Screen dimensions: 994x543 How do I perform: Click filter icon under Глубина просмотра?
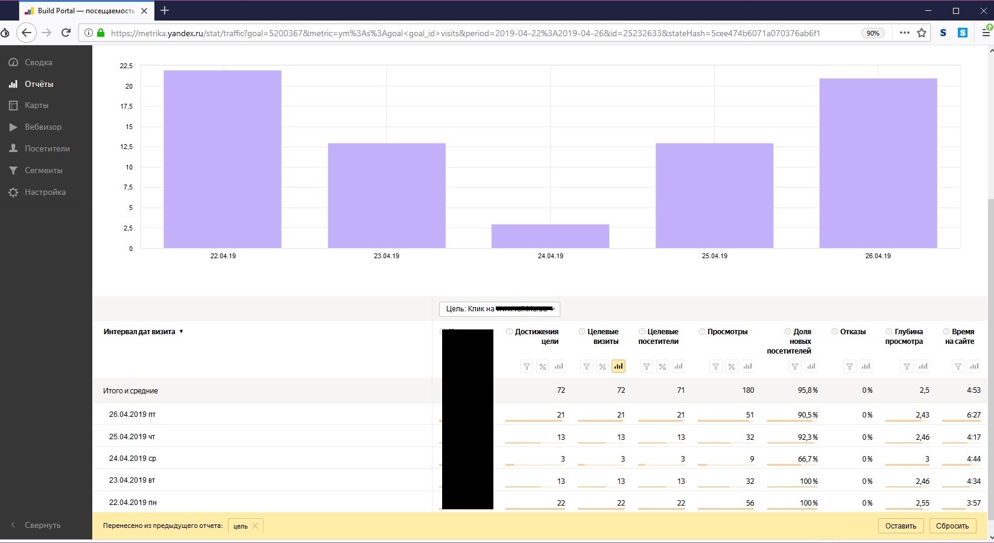click(x=907, y=366)
